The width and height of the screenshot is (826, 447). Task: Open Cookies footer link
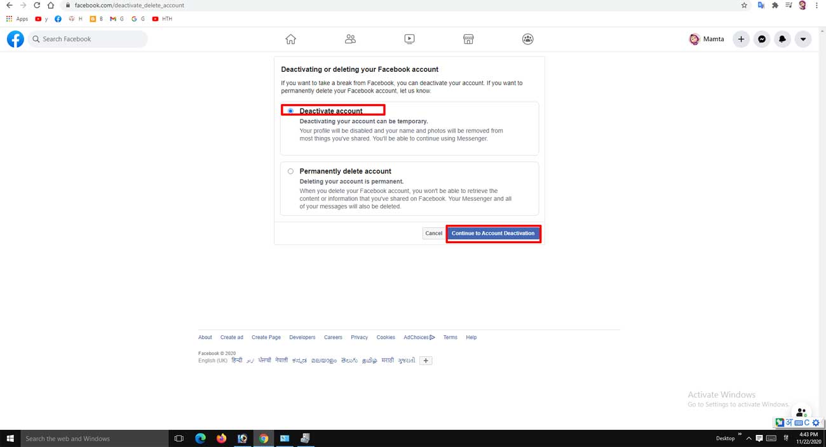386,338
